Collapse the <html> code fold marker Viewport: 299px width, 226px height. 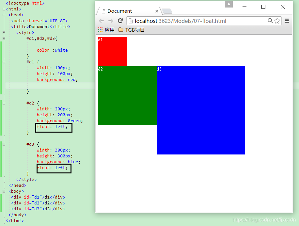(4, 9)
